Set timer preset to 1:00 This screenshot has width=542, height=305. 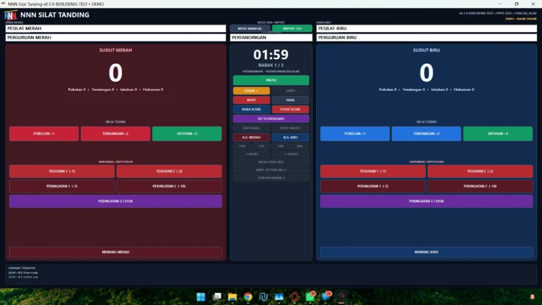pos(242,146)
